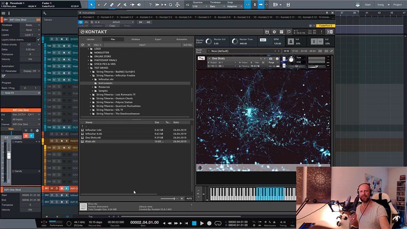407x229 pixels.
Task: Click the AUTO button below file list
Action: pyautogui.click(x=189, y=198)
